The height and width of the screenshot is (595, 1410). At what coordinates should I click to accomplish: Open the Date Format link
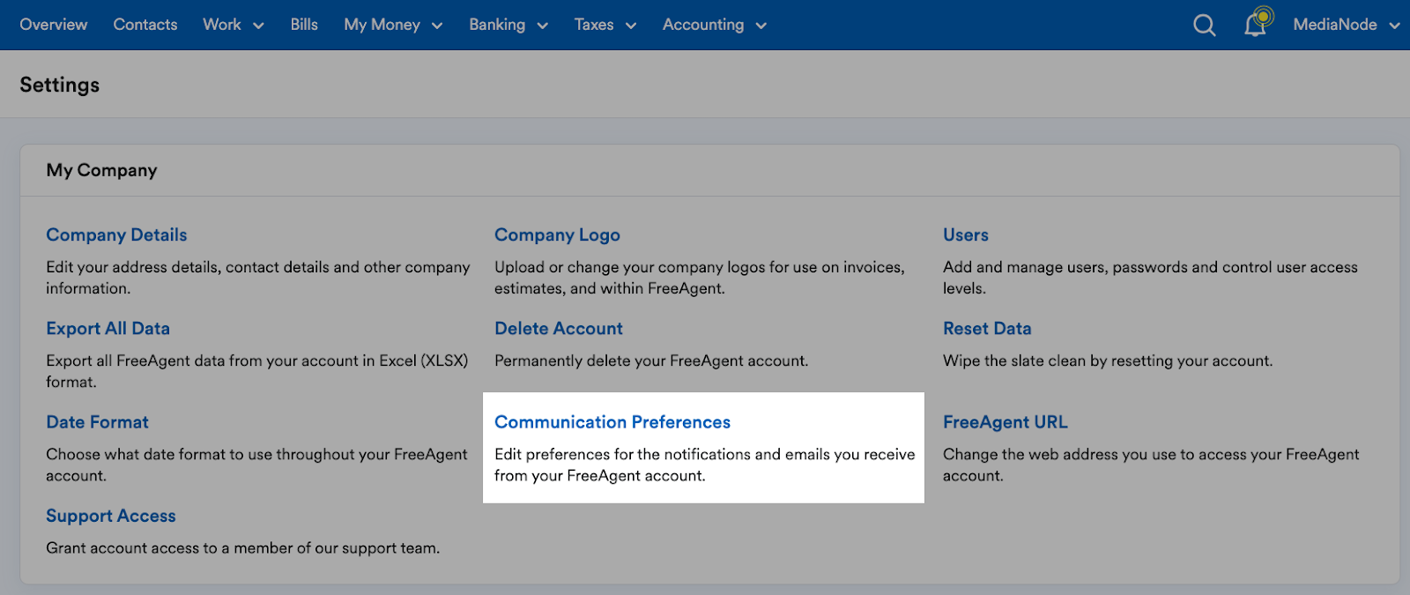(97, 422)
